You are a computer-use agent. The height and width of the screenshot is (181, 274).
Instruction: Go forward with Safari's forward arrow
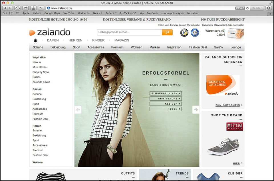coord(10,8)
